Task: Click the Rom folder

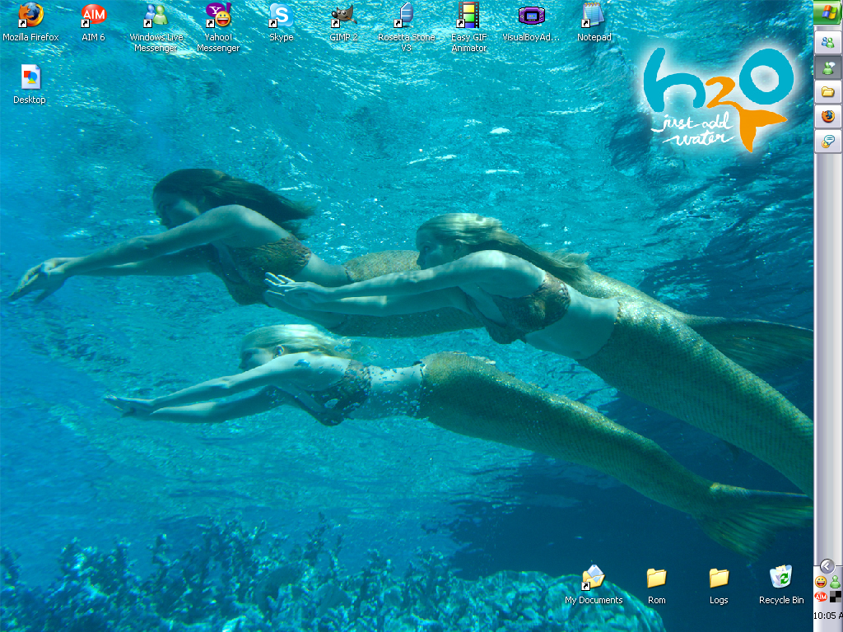Action: point(656,585)
